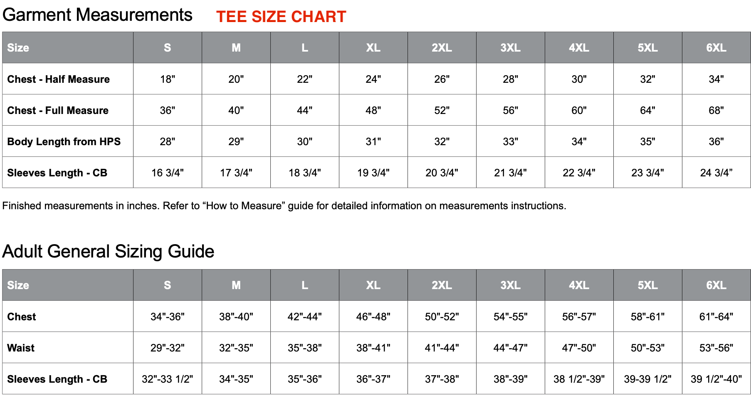Click the red TEE SIZE CHART title
The height and width of the screenshot is (396, 751).
[281, 17]
